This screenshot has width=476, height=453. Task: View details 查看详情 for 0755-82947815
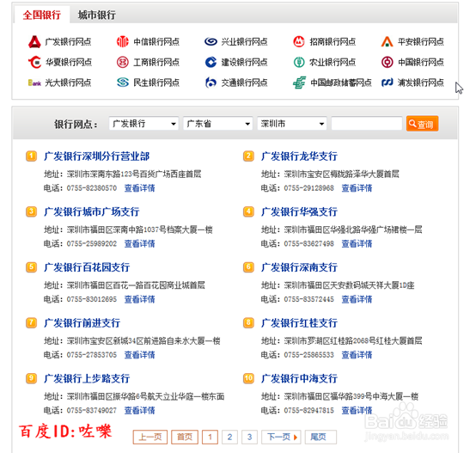pos(357,411)
